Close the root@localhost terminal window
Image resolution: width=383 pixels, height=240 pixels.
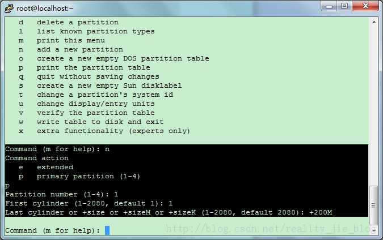click(x=365, y=6)
